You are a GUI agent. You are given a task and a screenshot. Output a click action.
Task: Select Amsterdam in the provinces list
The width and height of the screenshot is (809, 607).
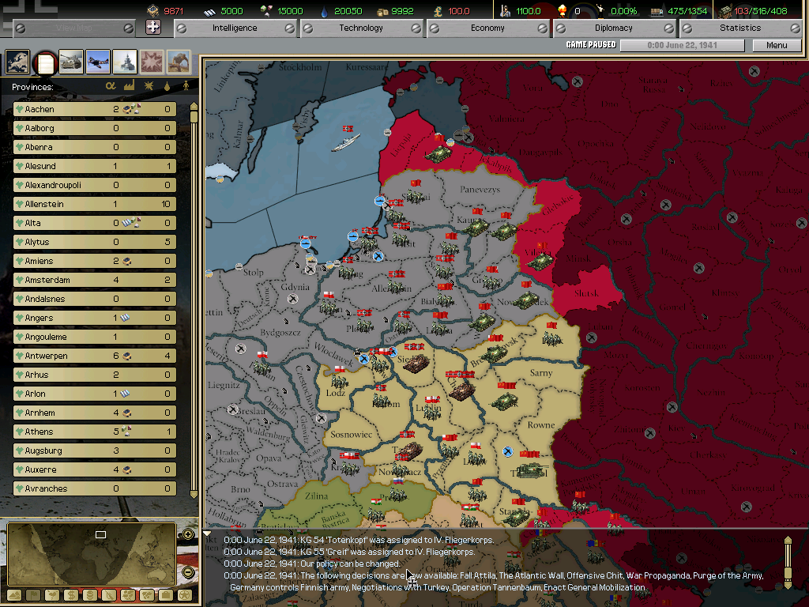(x=47, y=280)
